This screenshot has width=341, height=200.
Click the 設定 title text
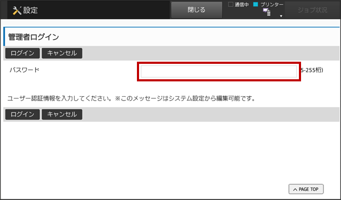click(x=30, y=10)
